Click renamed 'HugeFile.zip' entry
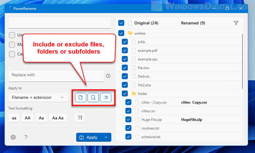This screenshot has height=153, width=255. coord(192,120)
